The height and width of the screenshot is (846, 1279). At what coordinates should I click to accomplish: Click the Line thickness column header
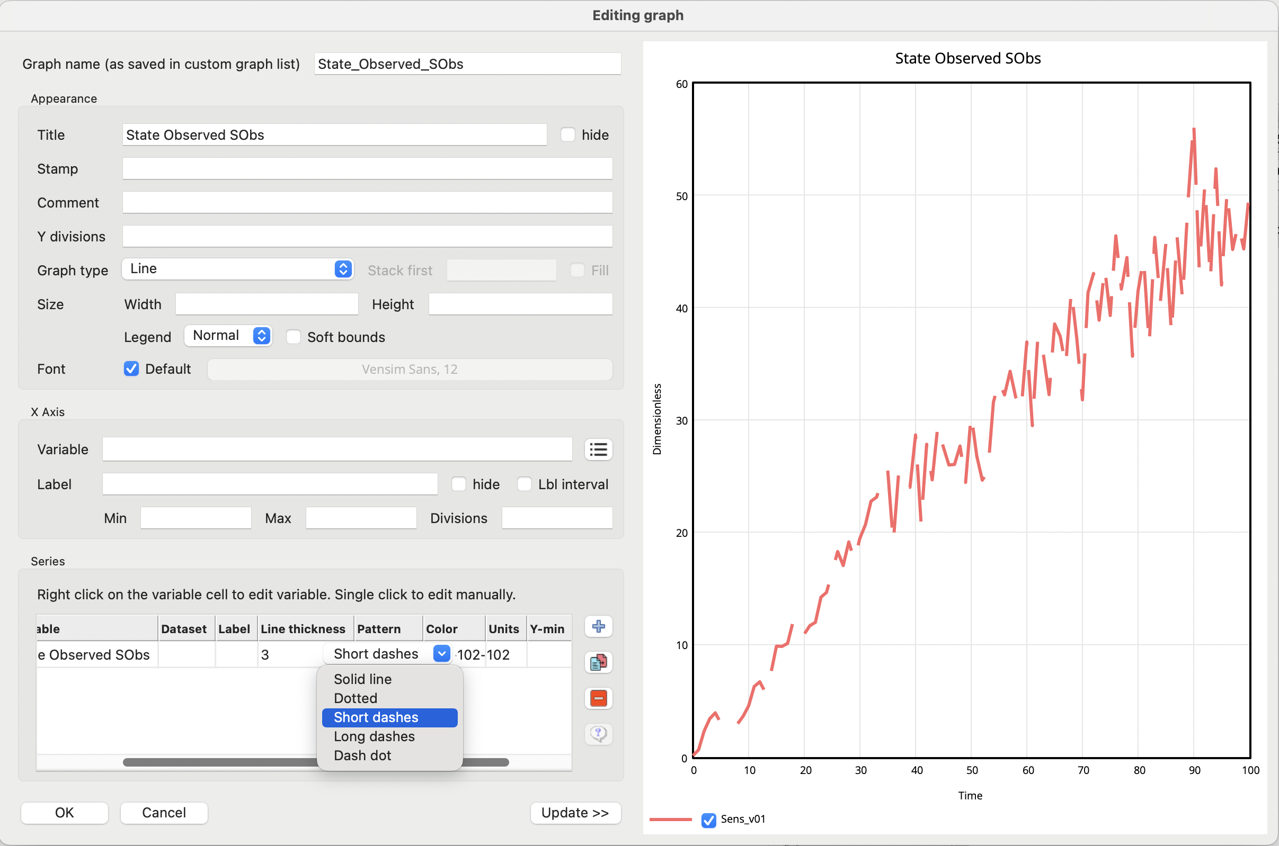[x=306, y=628]
